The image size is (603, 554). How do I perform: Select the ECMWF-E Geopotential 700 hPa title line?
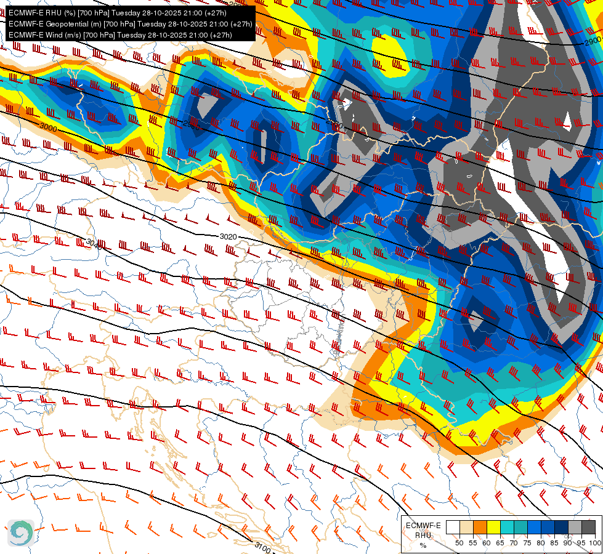(131, 24)
